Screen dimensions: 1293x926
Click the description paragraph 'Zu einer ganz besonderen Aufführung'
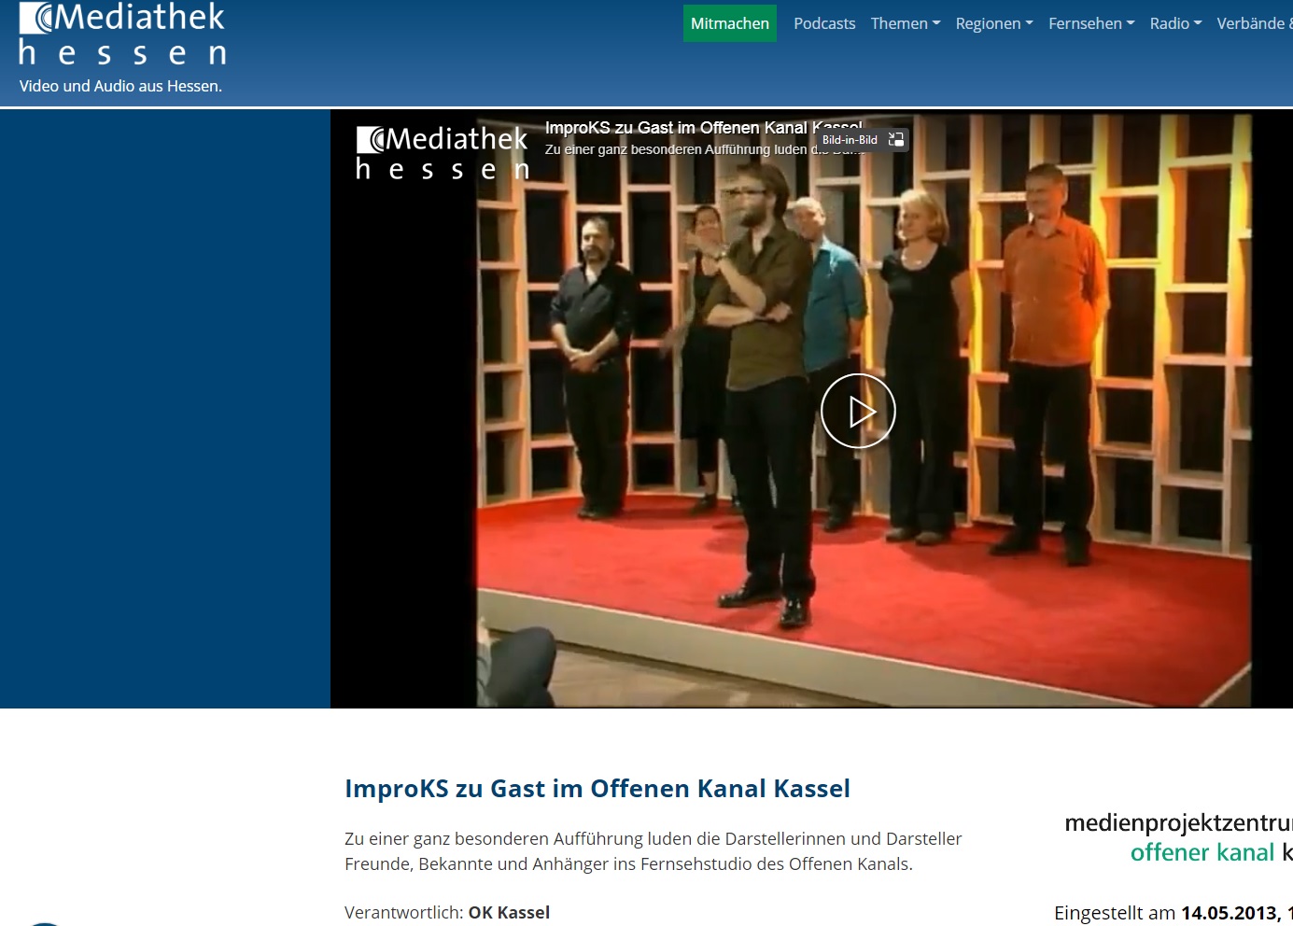tap(654, 851)
